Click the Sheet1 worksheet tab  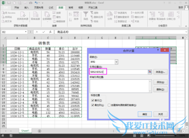click(25, 131)
